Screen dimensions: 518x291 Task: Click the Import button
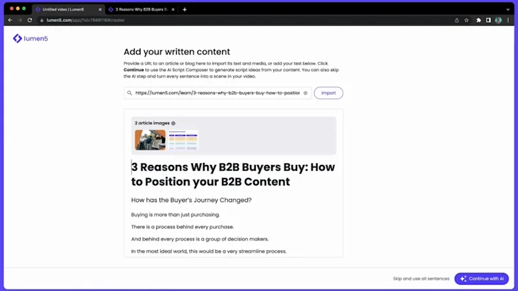(x=328, y=93)
